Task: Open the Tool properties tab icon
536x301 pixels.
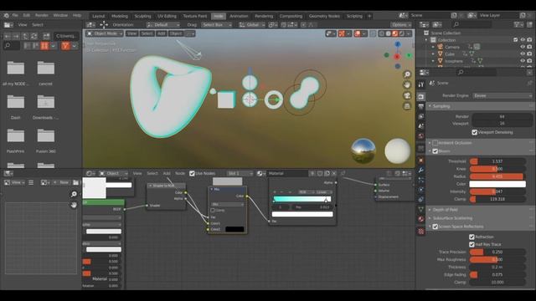Action: coord(421,84)
